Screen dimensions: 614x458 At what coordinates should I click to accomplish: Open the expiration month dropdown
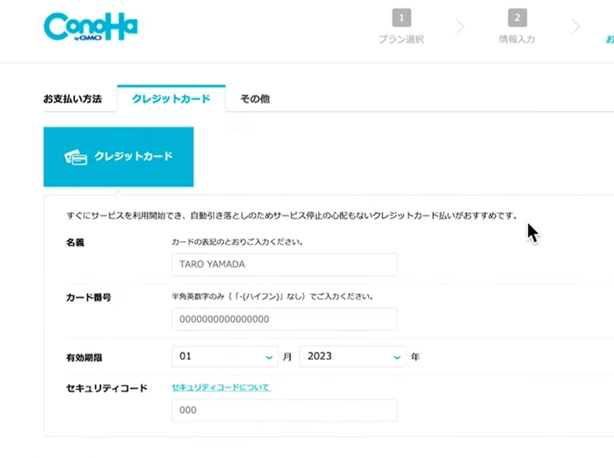(x=225, y=356)
